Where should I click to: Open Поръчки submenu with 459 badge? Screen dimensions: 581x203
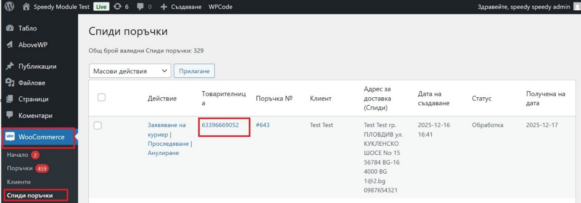(x=20, y=169)
